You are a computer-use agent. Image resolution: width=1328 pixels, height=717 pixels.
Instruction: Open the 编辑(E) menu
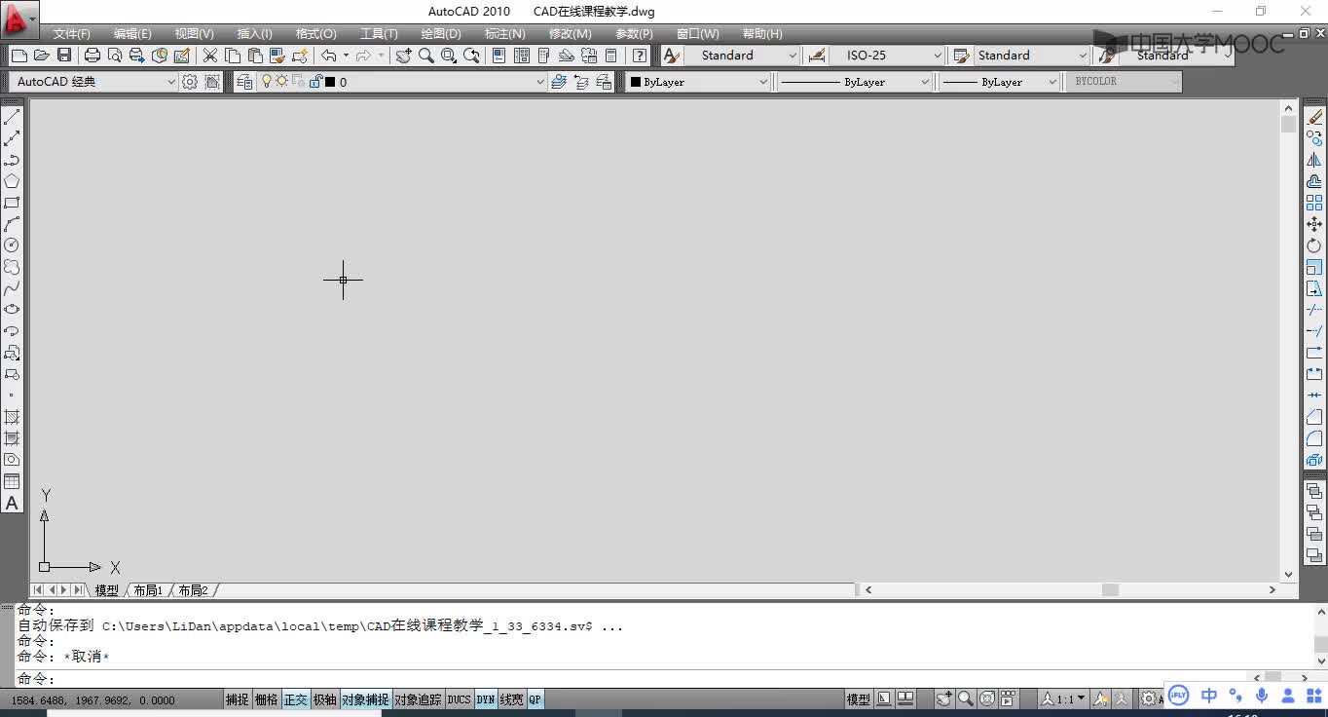tap(132, 33)
